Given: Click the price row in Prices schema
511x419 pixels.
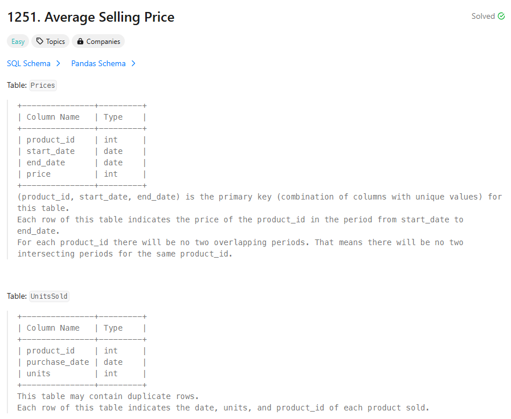Looking at the screenshot, I should [39, 174].
